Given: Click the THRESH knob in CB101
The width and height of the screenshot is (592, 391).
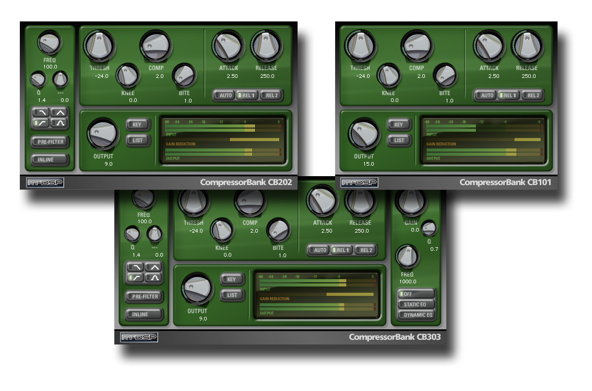Looking at the screenshot, I should click(361, 46).
